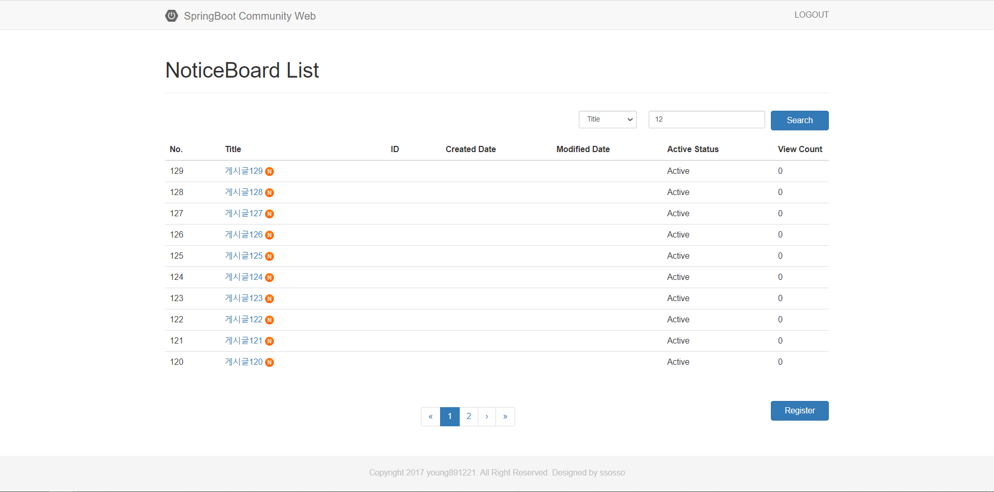
Task: Open the post titled 게시글121
Action: [x=244, y=341]
